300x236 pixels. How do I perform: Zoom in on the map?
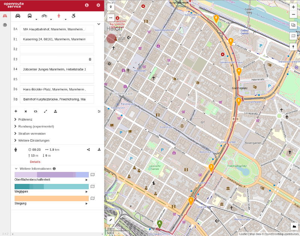pyautogui.click(x=293, y=7)
